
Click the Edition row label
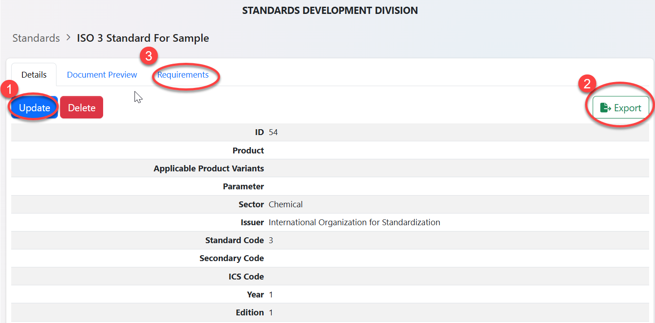250,313
